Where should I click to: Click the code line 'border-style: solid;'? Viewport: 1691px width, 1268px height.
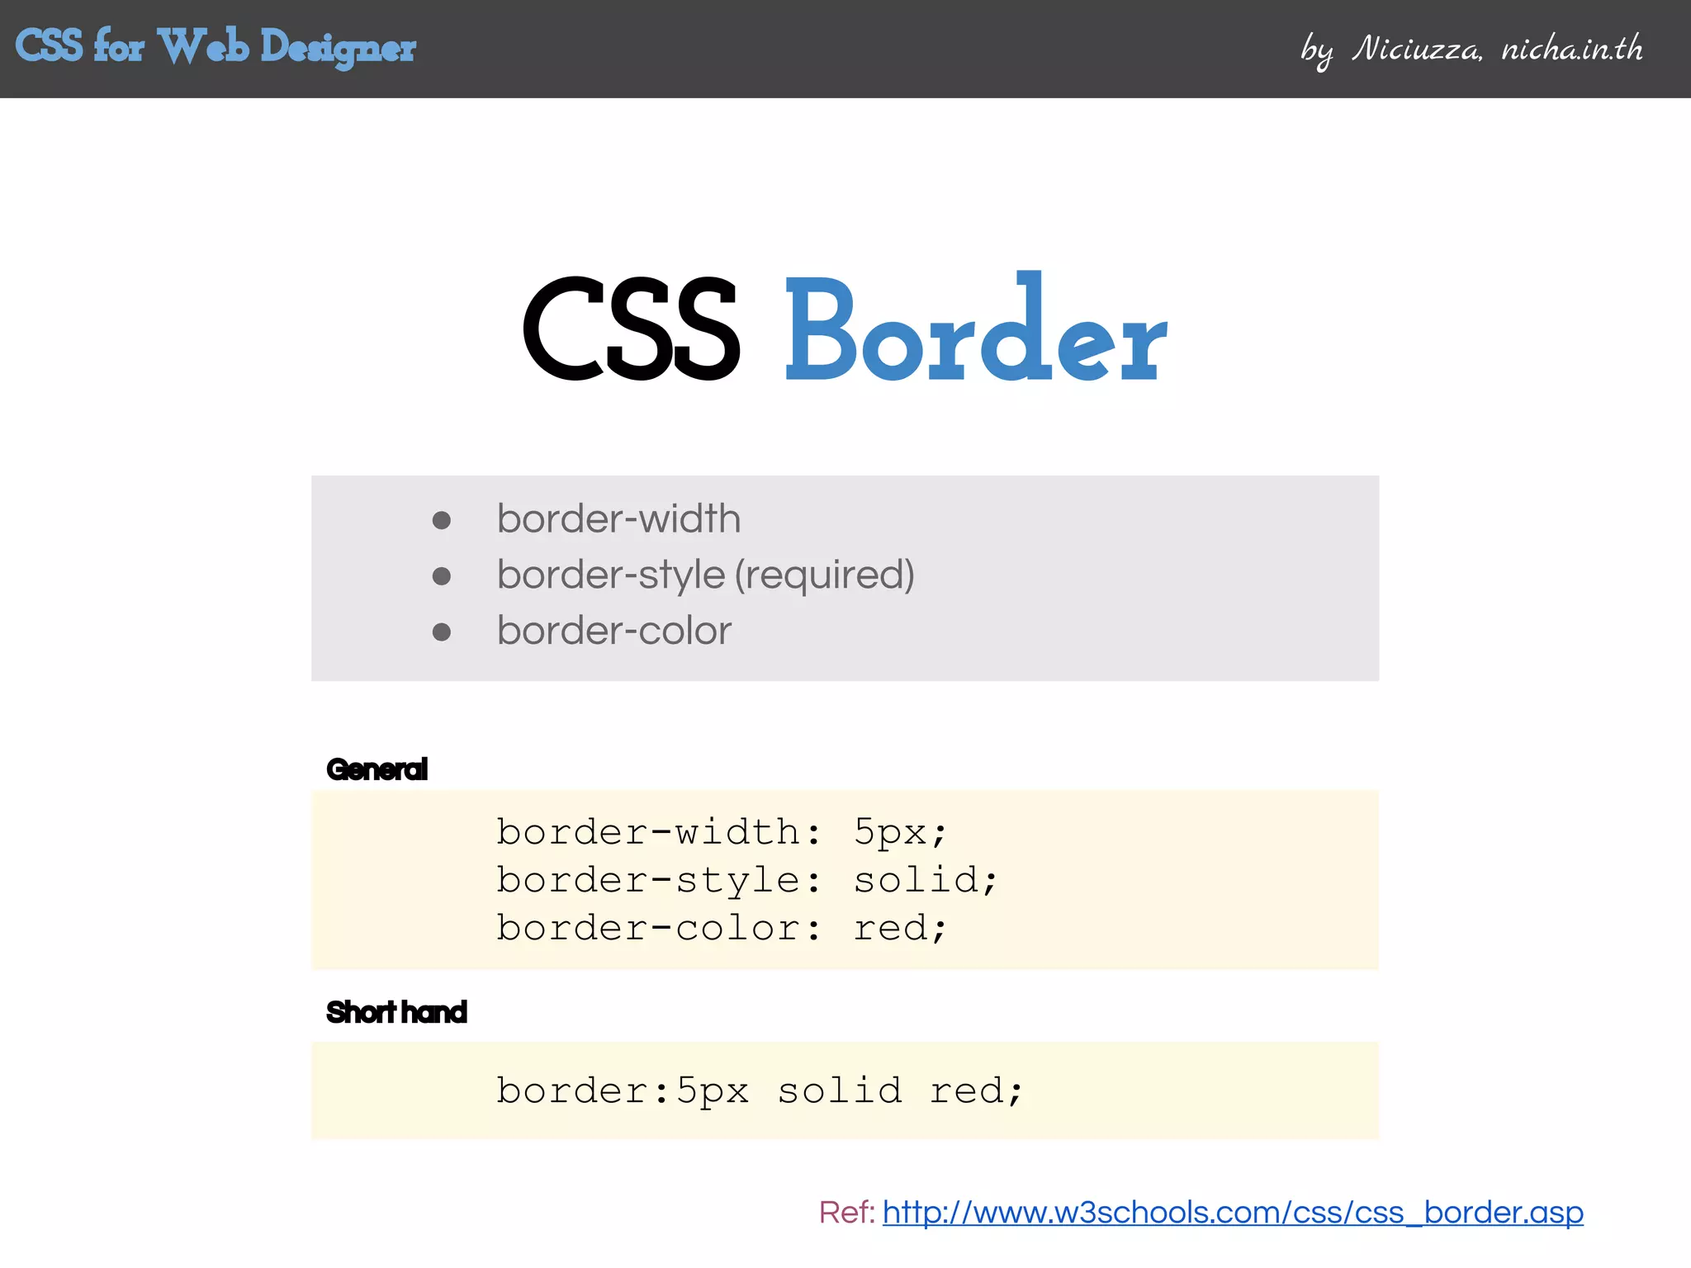click(747, 880)
